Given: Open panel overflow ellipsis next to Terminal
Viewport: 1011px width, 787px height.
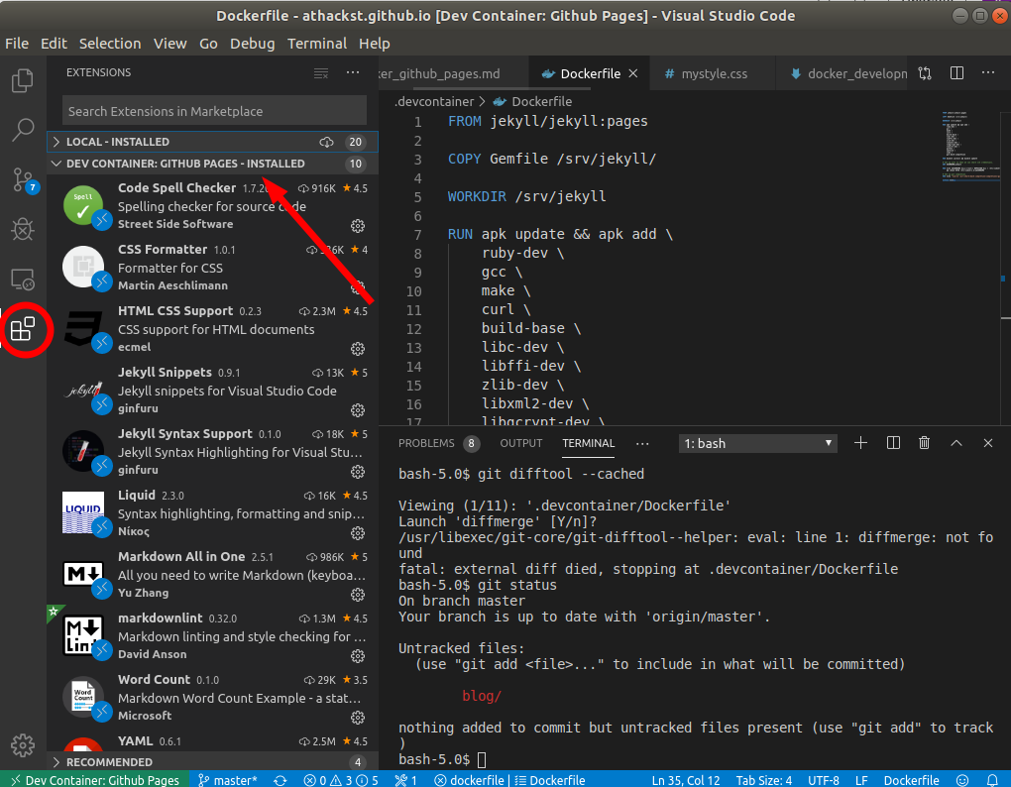Looking at the screenshot, I should (x=642, y=443).
